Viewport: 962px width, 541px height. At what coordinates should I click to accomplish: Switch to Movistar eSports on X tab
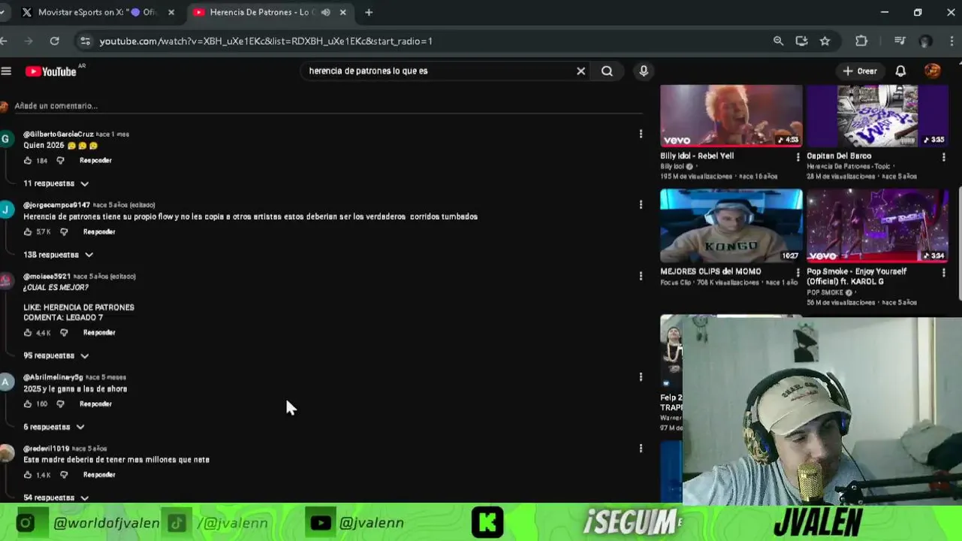(x=96, y=12)
